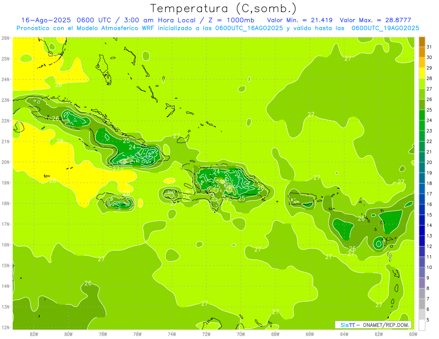Click the longitude label '68W'
Screen dimensions: 439x339
[275, 334]
